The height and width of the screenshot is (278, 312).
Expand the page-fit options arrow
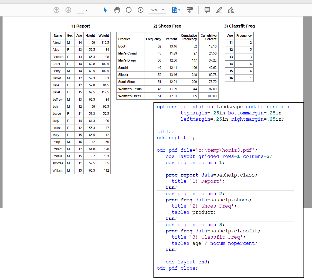(x=179, y=10)
